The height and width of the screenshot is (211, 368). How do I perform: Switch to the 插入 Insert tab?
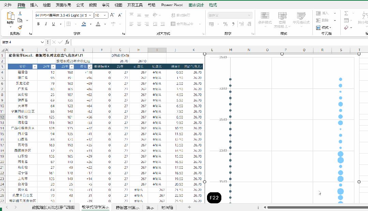click(x=34, y=5)
